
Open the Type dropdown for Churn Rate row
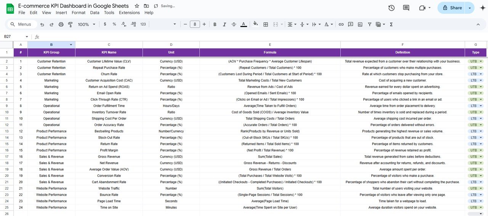(x=481, y=74)
